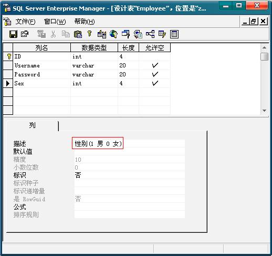The height and width of the screenshot is (256, 272).
Task: Click the vertical scrollbar thumb
Action: 264,57
